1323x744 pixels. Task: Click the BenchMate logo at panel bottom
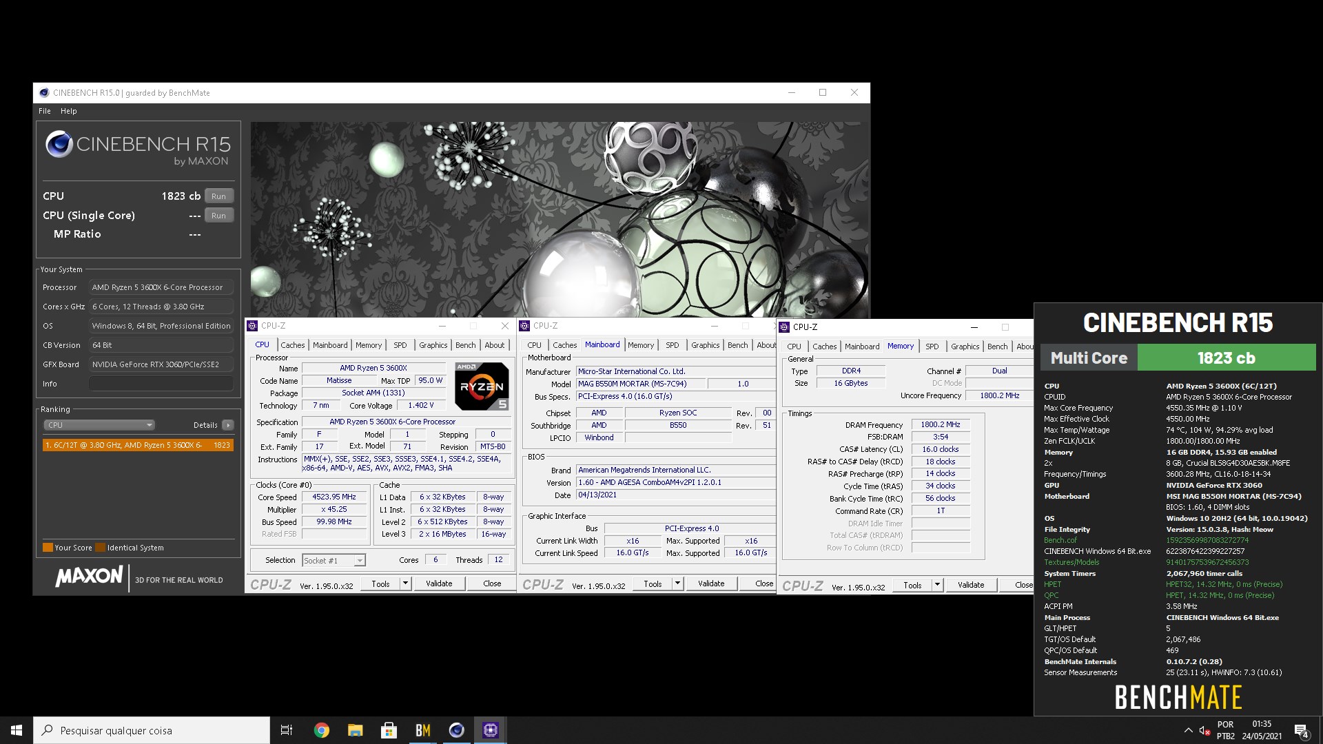point(1178,698)
